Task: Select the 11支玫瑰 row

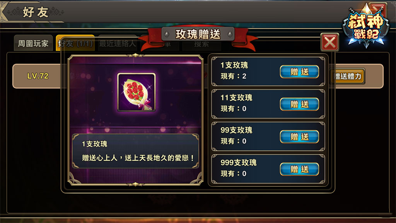Action: [x=268, y=104]
